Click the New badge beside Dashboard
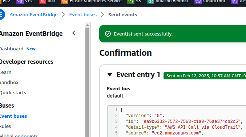This screenshot has width=246, height=137. [31, 49]
